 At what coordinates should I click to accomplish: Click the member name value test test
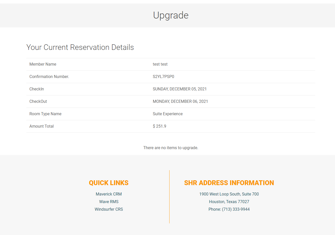coord(160,64)
